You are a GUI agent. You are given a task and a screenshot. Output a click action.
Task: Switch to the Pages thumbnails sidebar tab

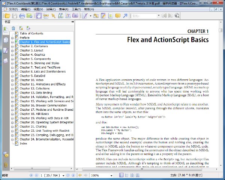tap(6, 40)
